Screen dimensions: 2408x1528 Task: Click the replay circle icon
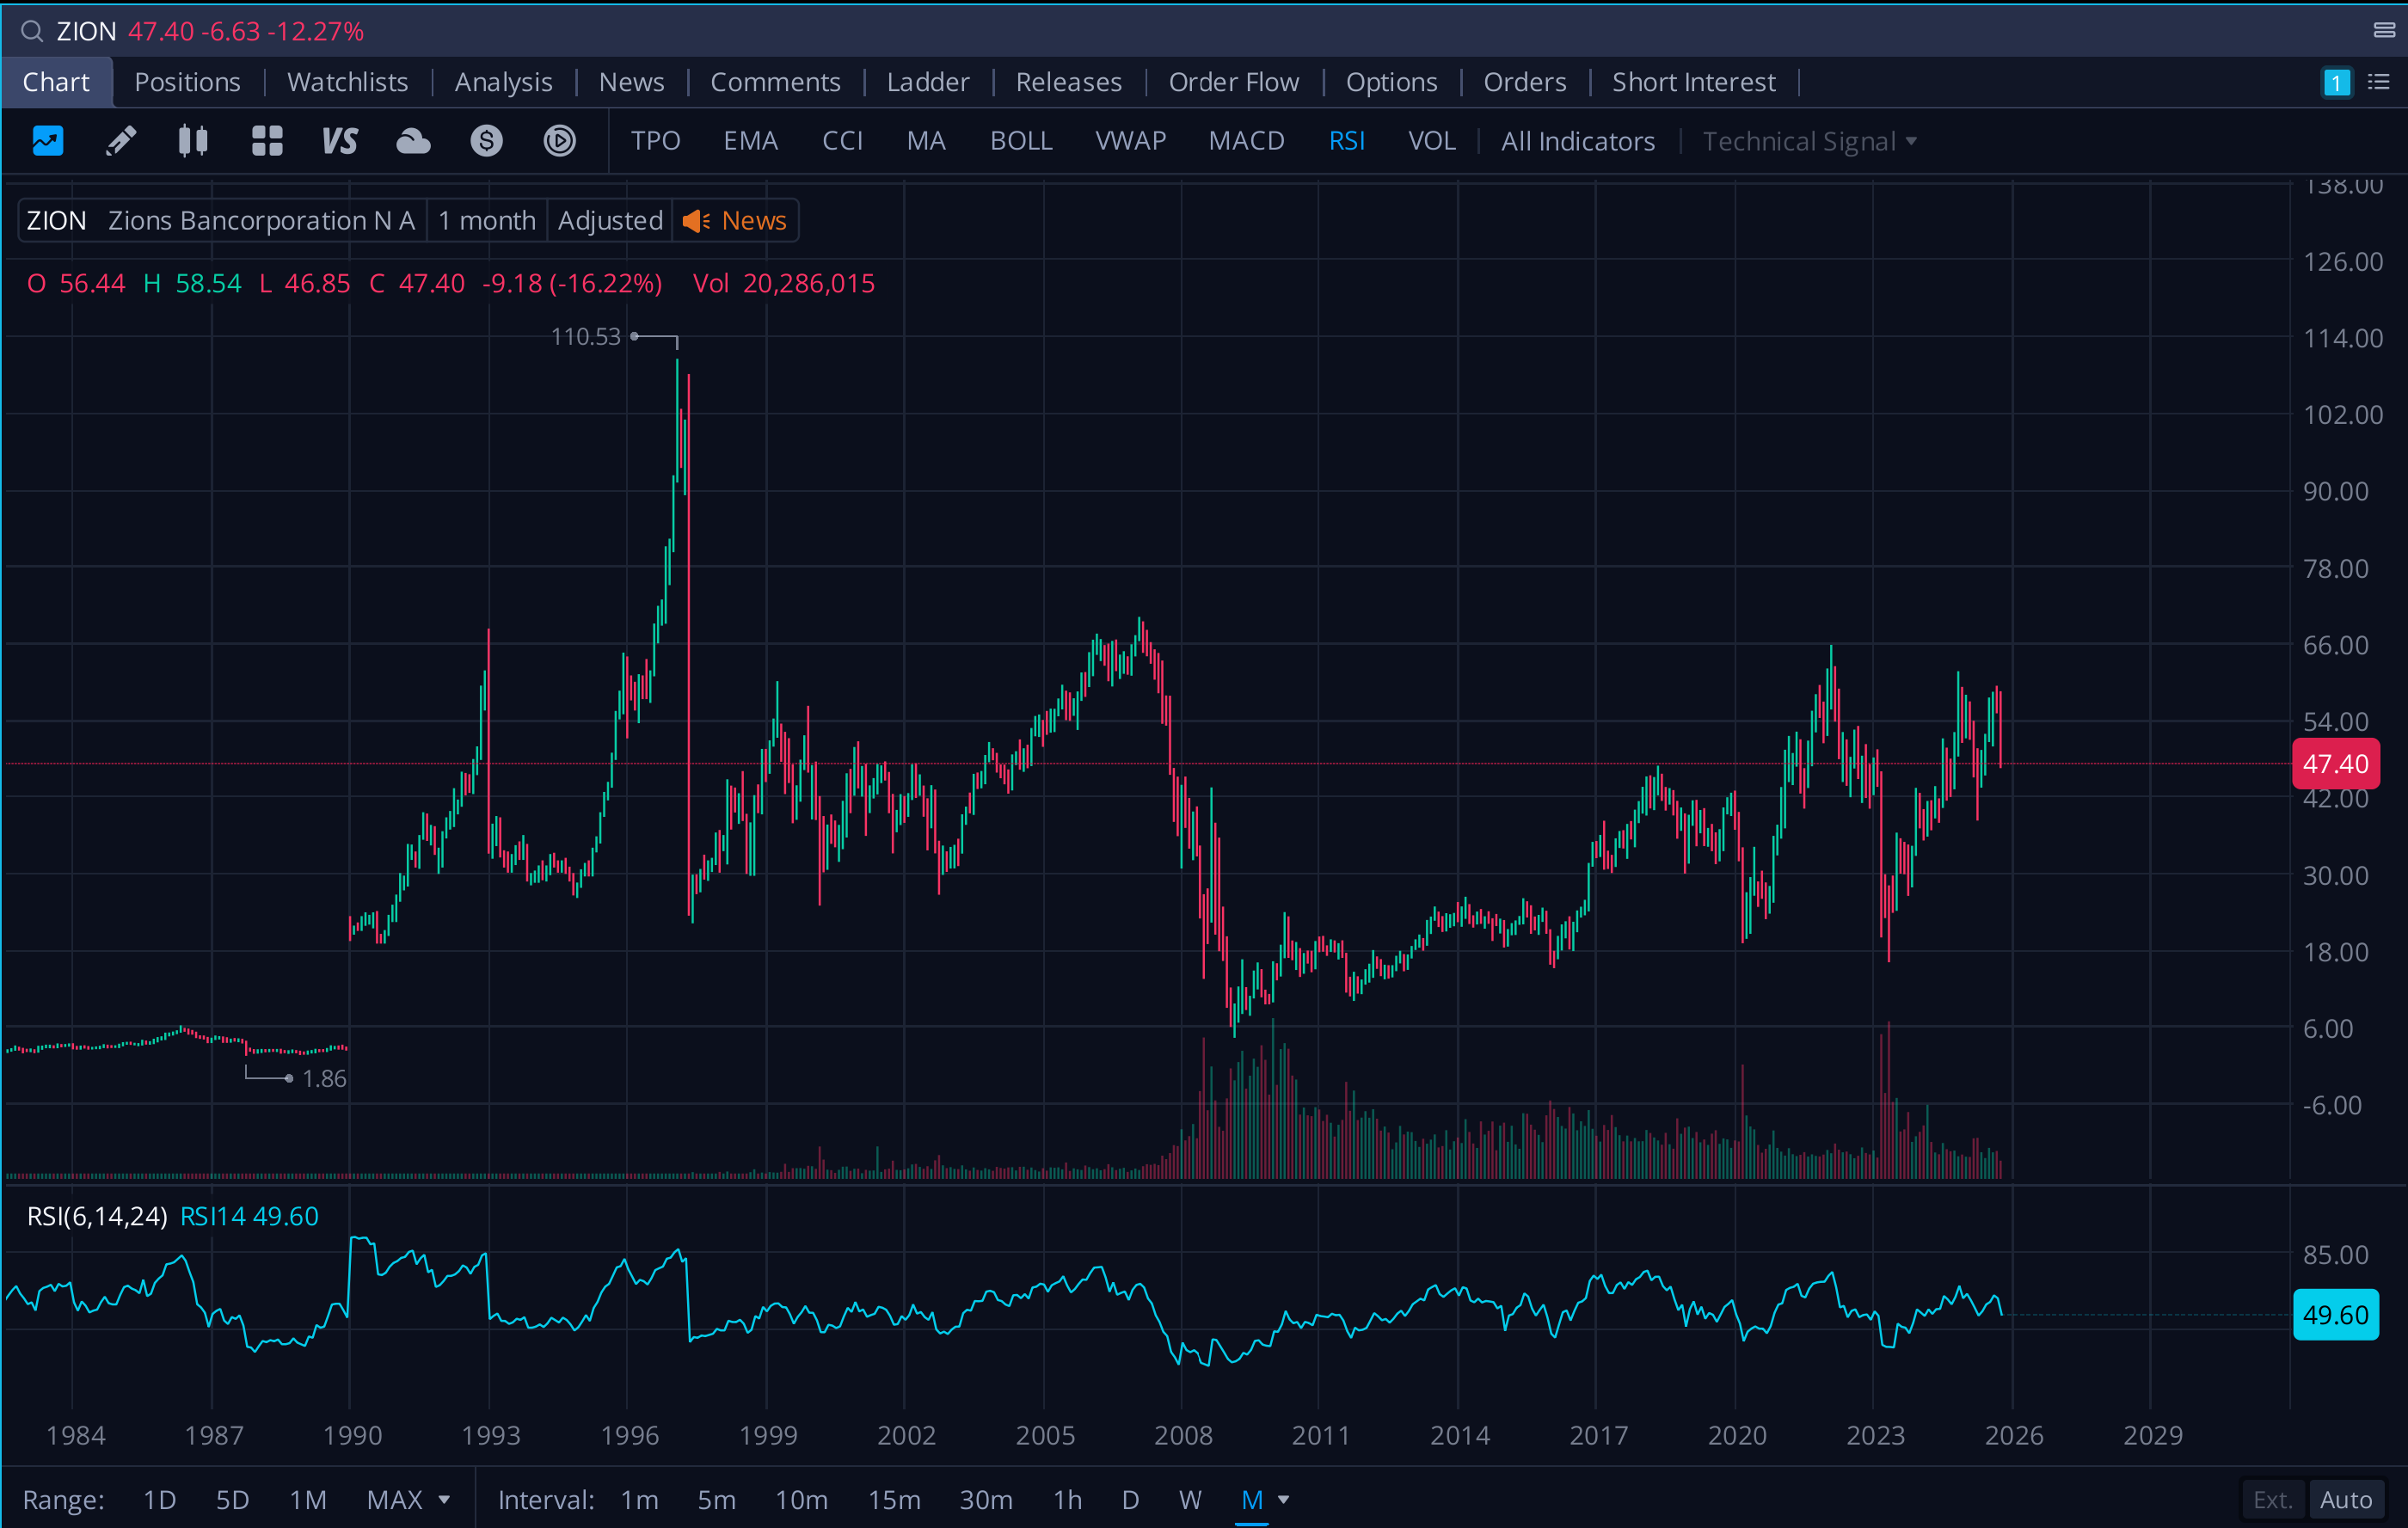pos(559,141)
